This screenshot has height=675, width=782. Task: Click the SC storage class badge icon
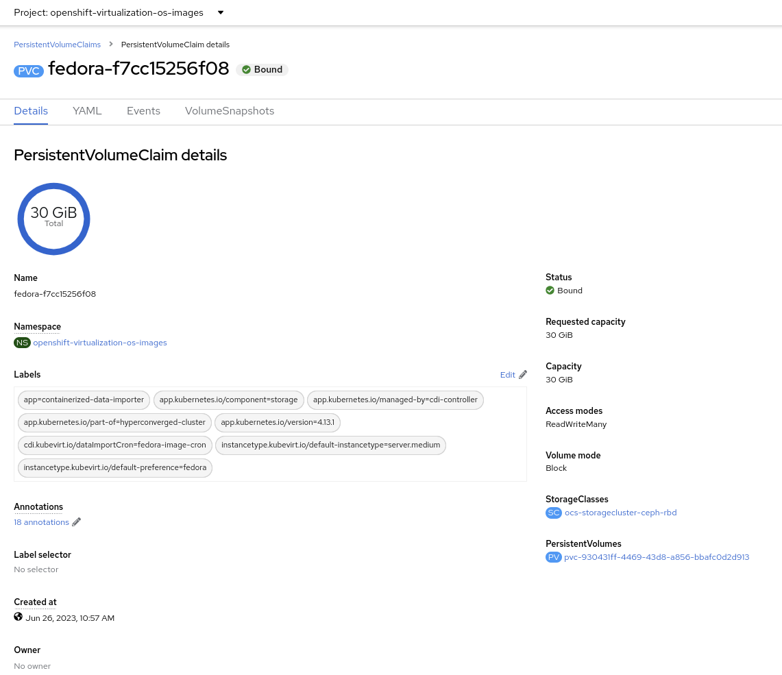pyautogui.click(x=553, y=513)
